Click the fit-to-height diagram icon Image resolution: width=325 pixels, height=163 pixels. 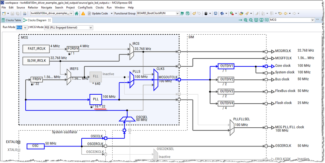261,20
